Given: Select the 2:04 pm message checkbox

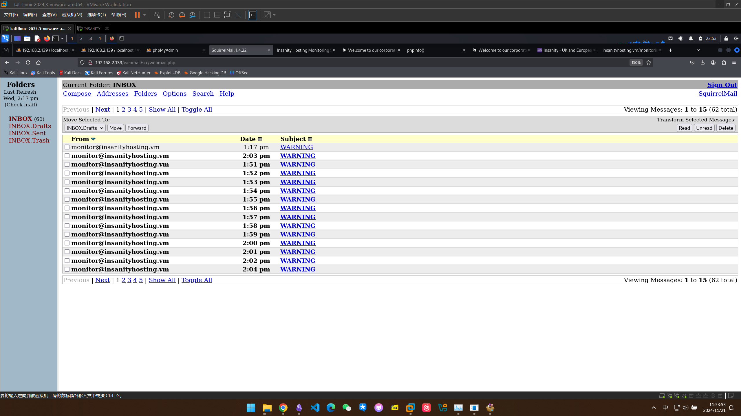Looking at the screenshot, I should (67, 269).
